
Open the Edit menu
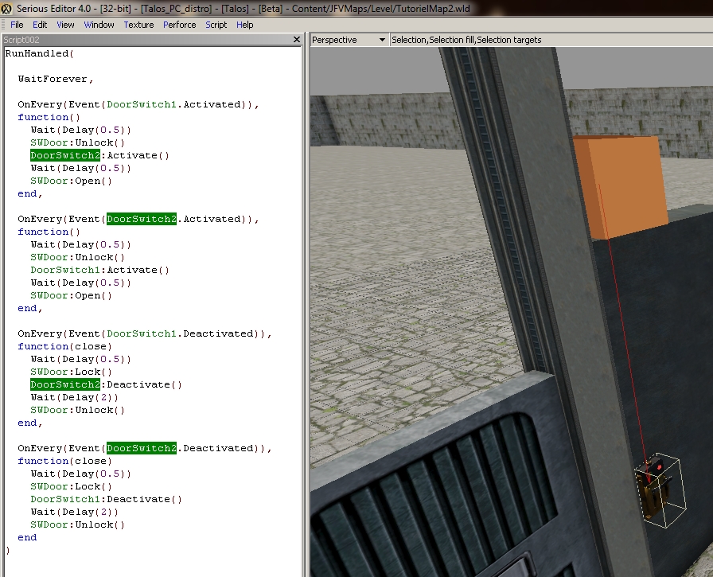pyautogui.click(x=40, y=25)
